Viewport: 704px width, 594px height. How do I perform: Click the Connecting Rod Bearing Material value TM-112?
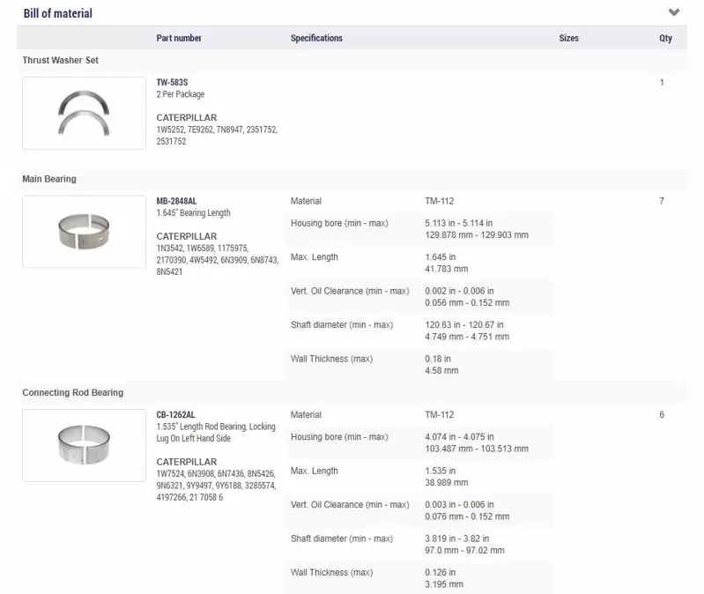point(440,414)
